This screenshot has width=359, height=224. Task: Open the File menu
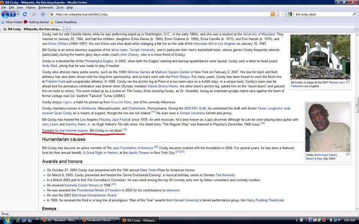coord(4,7)
